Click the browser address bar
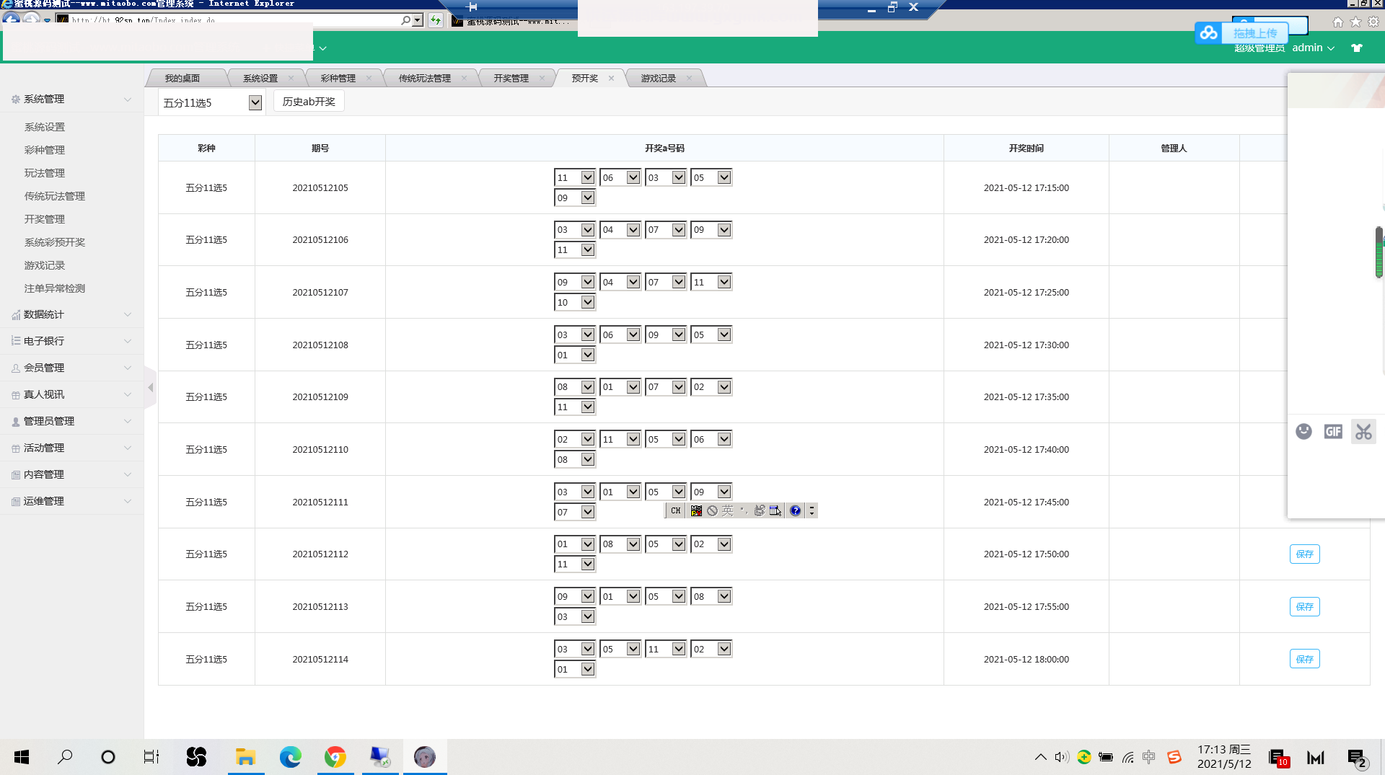The height and width of the screenshot is (775, 1385). click(231, 20)
